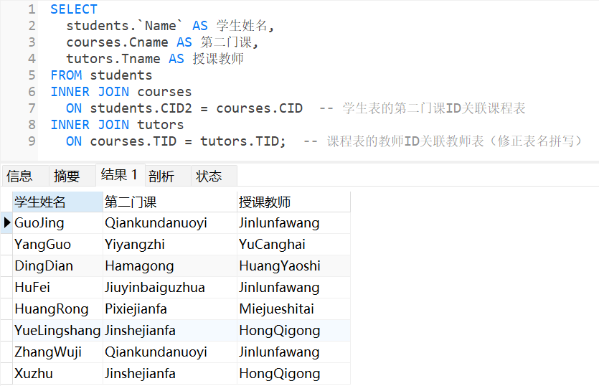The height and width of the screenshot is (386, 599).
Task: Click the HuangYaoshi tutor cell
Action: [x=293, y=266]
